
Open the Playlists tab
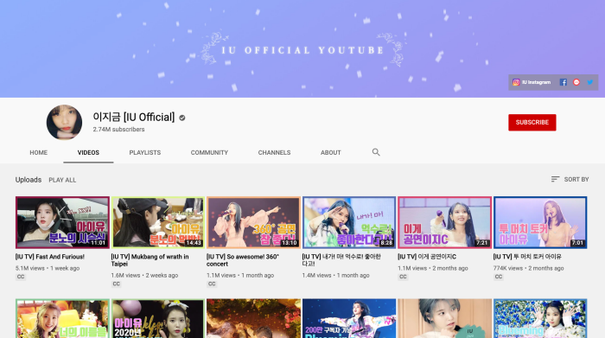145,152
